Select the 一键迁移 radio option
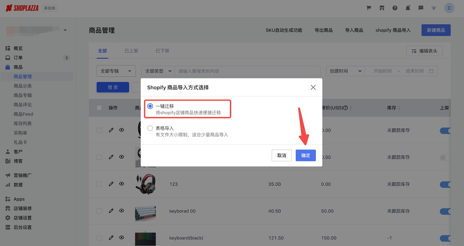Image resolution: width=464 pixels, height=246 pixels. 150,106
